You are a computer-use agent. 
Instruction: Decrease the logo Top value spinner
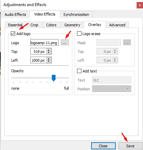pyautogui.click(x=49, y=53)
